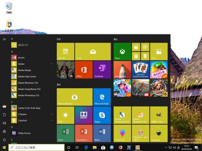Open the Inkscape tile

pos(159,133)
